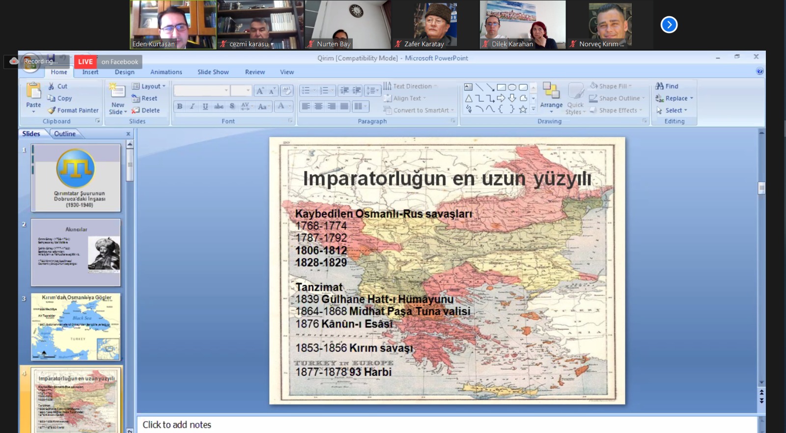Screen dimensions: 786x433
Task: Open the Font name combo box
Action: pos(201,90)
